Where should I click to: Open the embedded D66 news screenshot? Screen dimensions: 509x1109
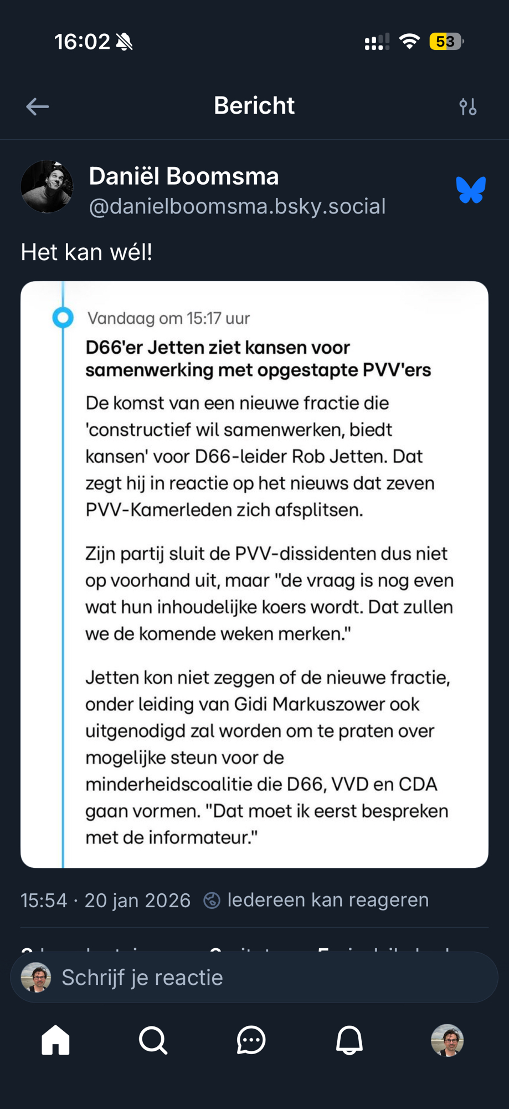point(254,574)
